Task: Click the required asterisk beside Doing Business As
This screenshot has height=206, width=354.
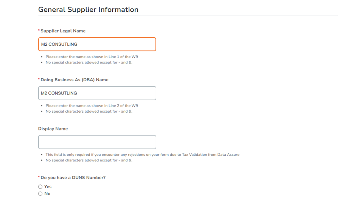Action: click(x=39, y=80)
